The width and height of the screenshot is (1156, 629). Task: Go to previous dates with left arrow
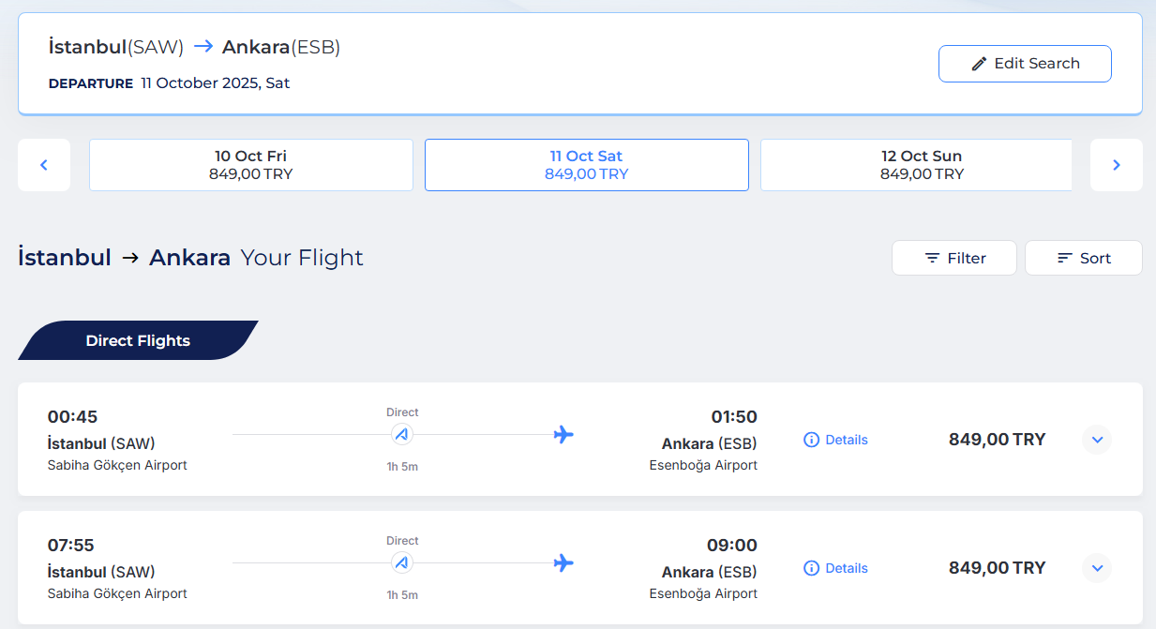(x=44, y=165)
